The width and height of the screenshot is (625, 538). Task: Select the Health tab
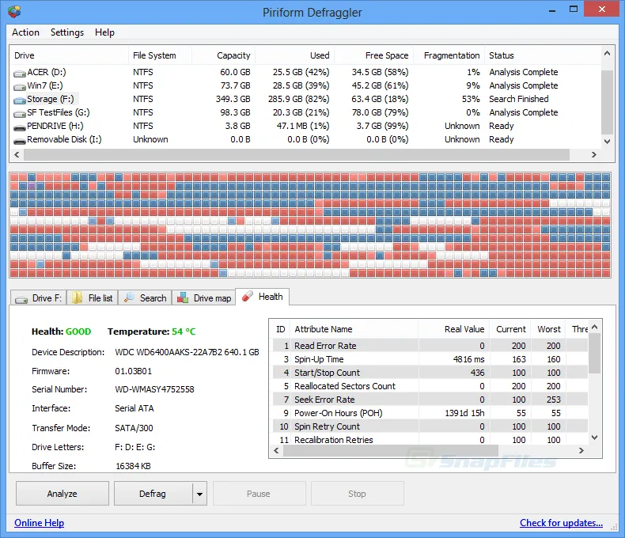263,297
